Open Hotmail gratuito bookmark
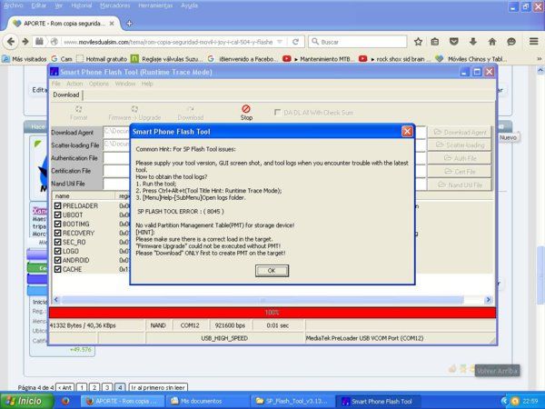 coord(102,59)
